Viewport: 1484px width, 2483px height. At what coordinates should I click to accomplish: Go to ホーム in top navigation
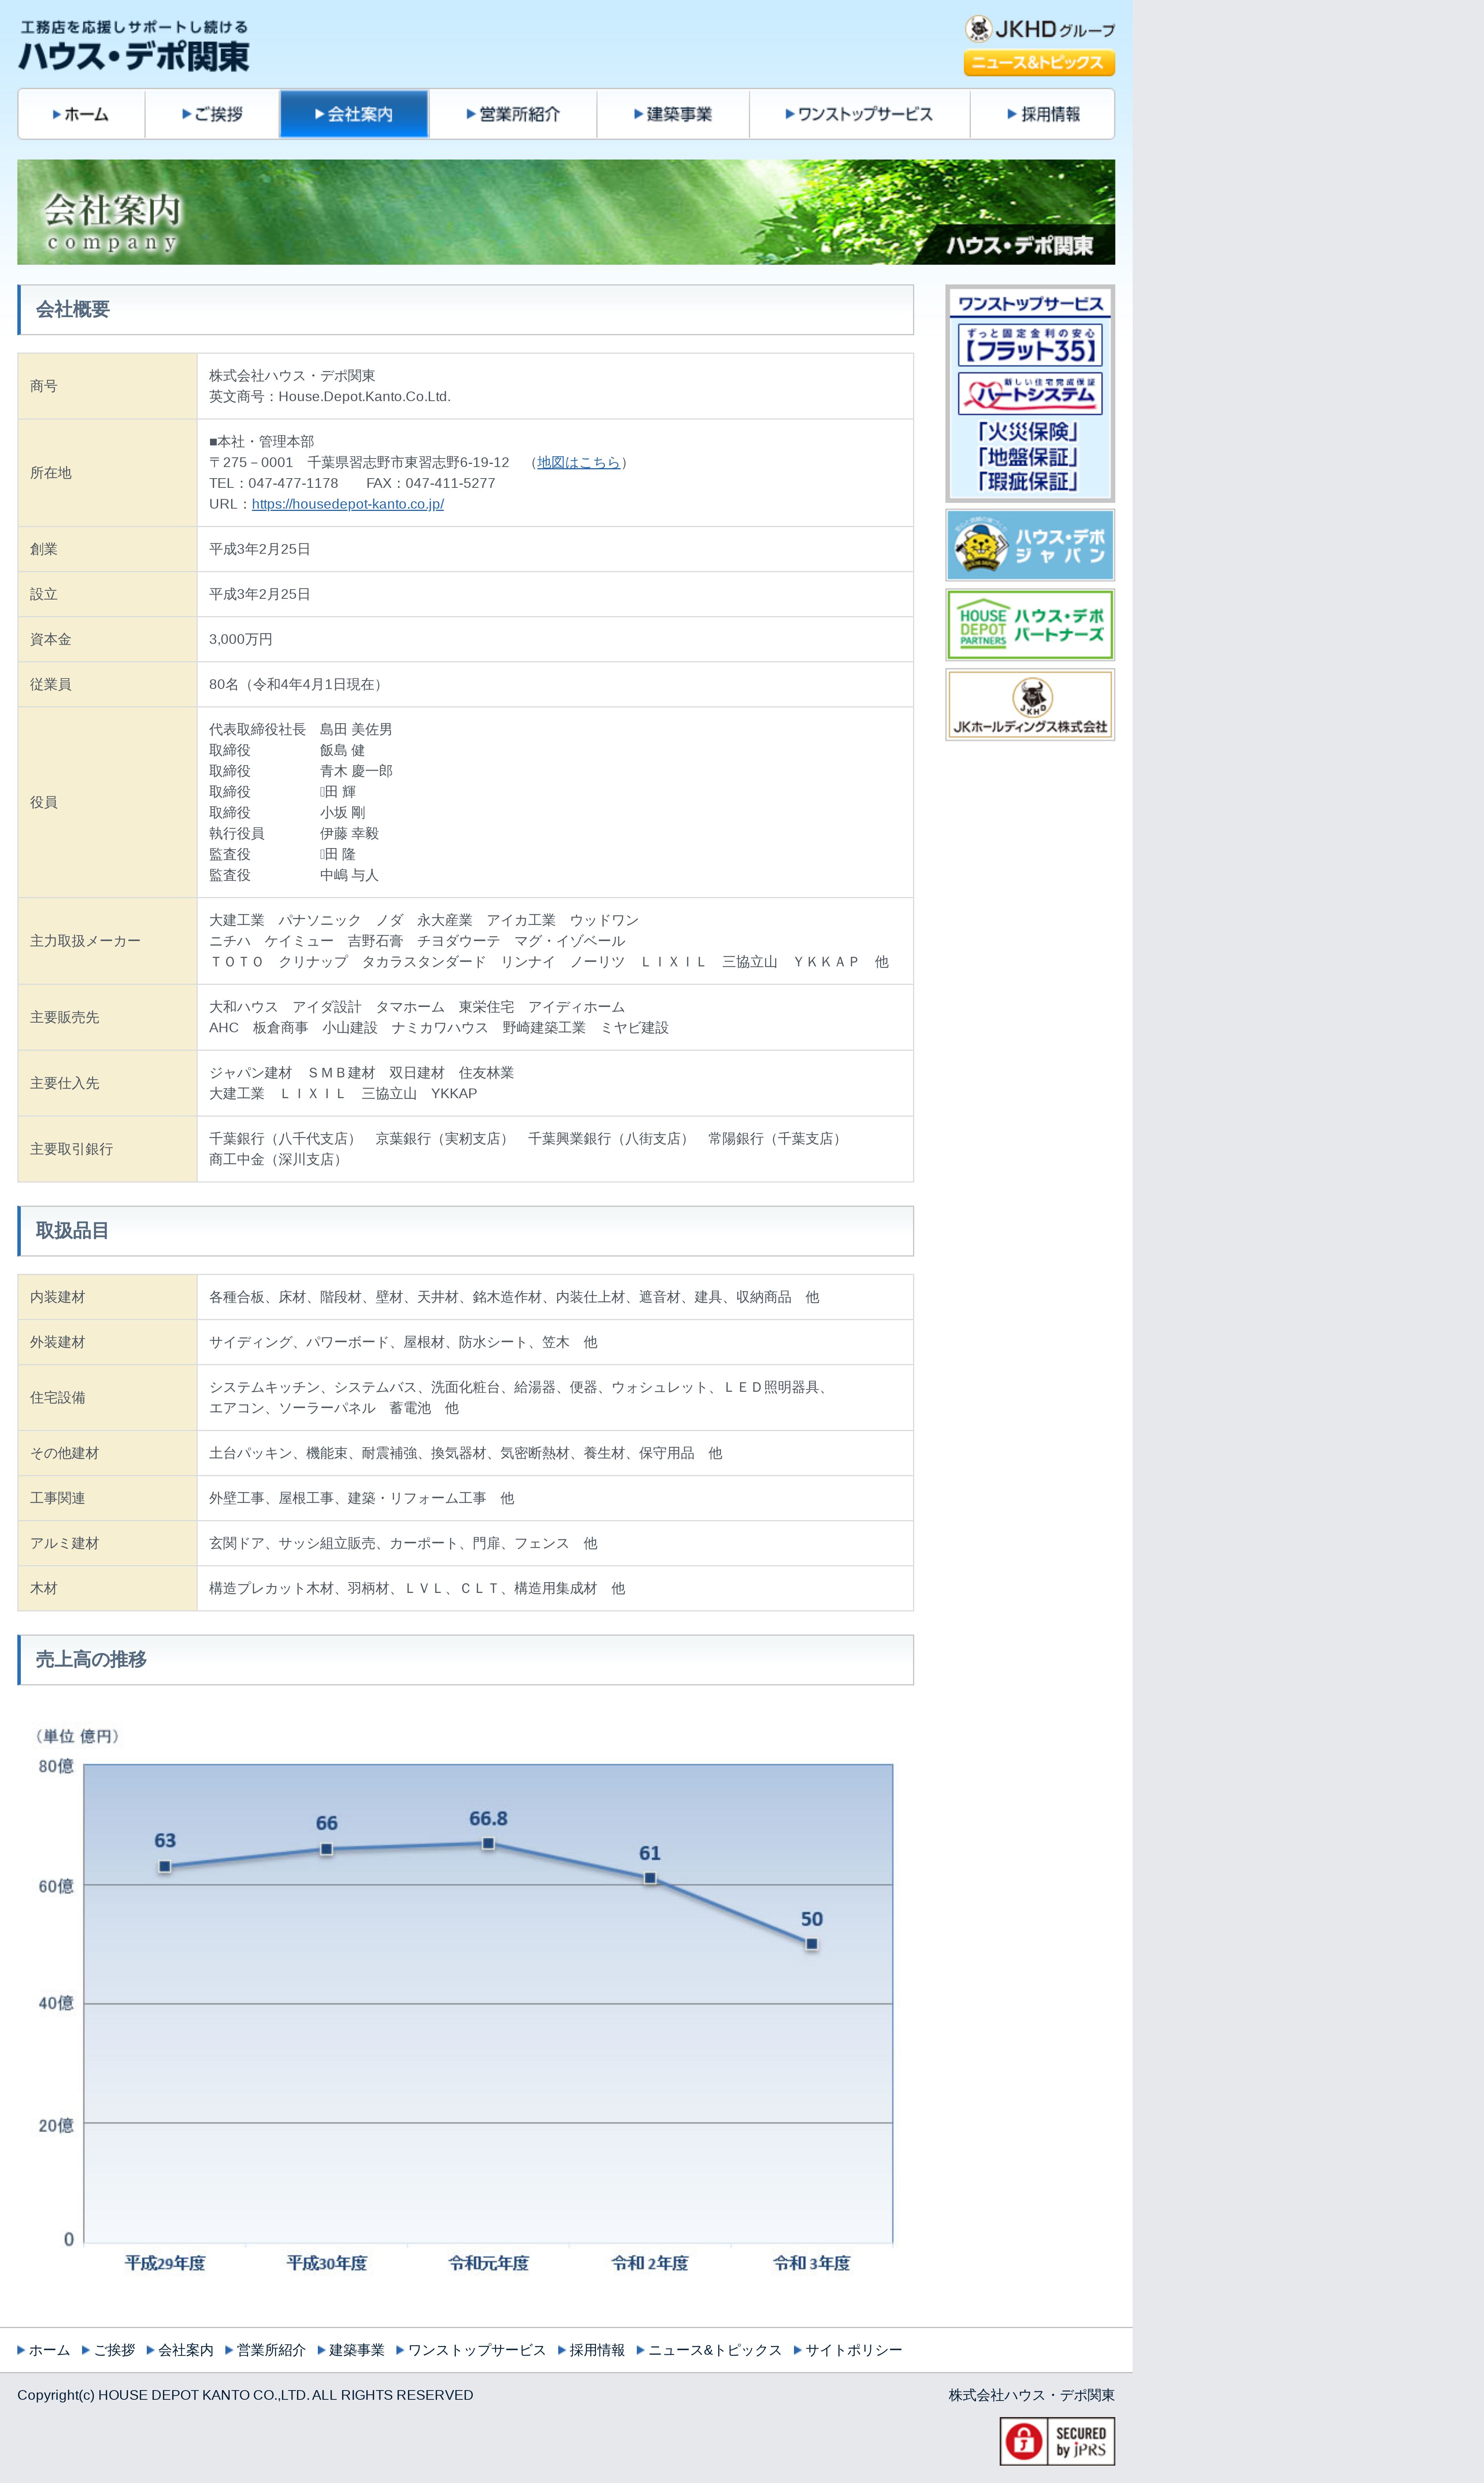[x=81, y=114]
